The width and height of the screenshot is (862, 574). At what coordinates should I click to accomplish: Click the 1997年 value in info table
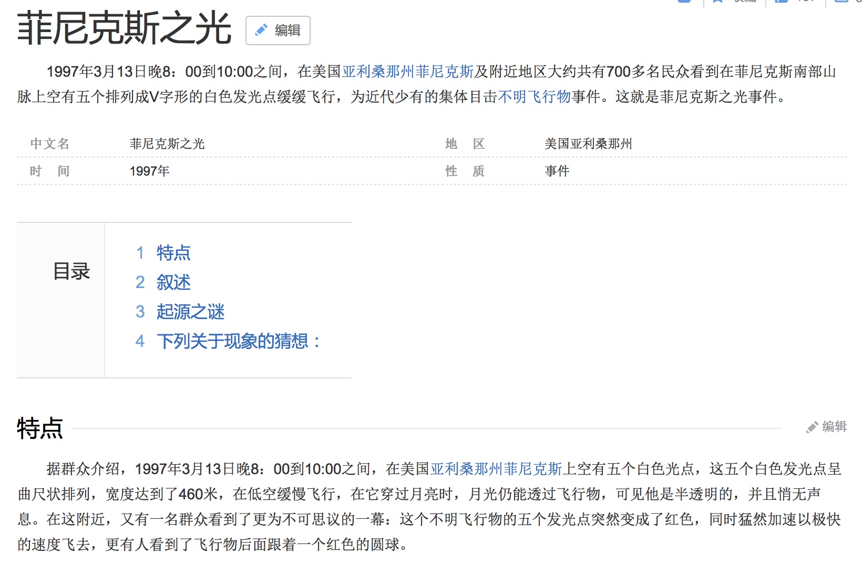pos(150,171)
